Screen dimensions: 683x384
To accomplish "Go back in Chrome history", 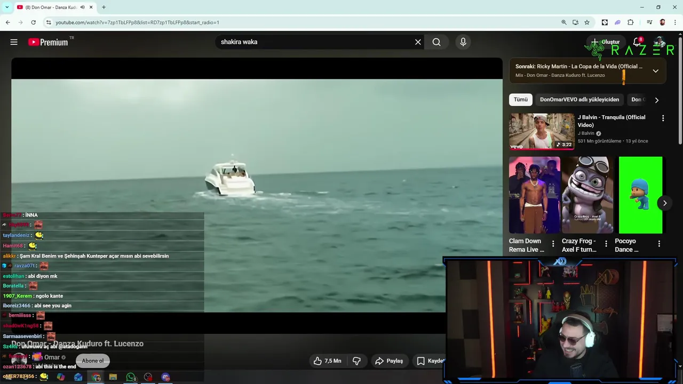I will [7, 22].
